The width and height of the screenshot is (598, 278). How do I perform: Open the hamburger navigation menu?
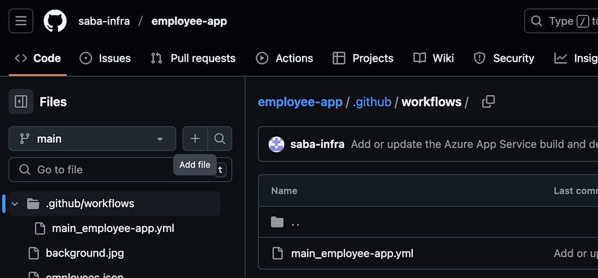(21, 21)
